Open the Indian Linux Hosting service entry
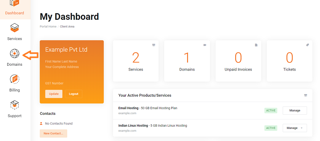 (133, 125)
